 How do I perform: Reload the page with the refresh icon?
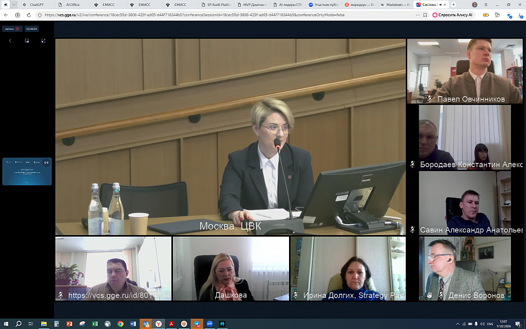click(29, 15)
